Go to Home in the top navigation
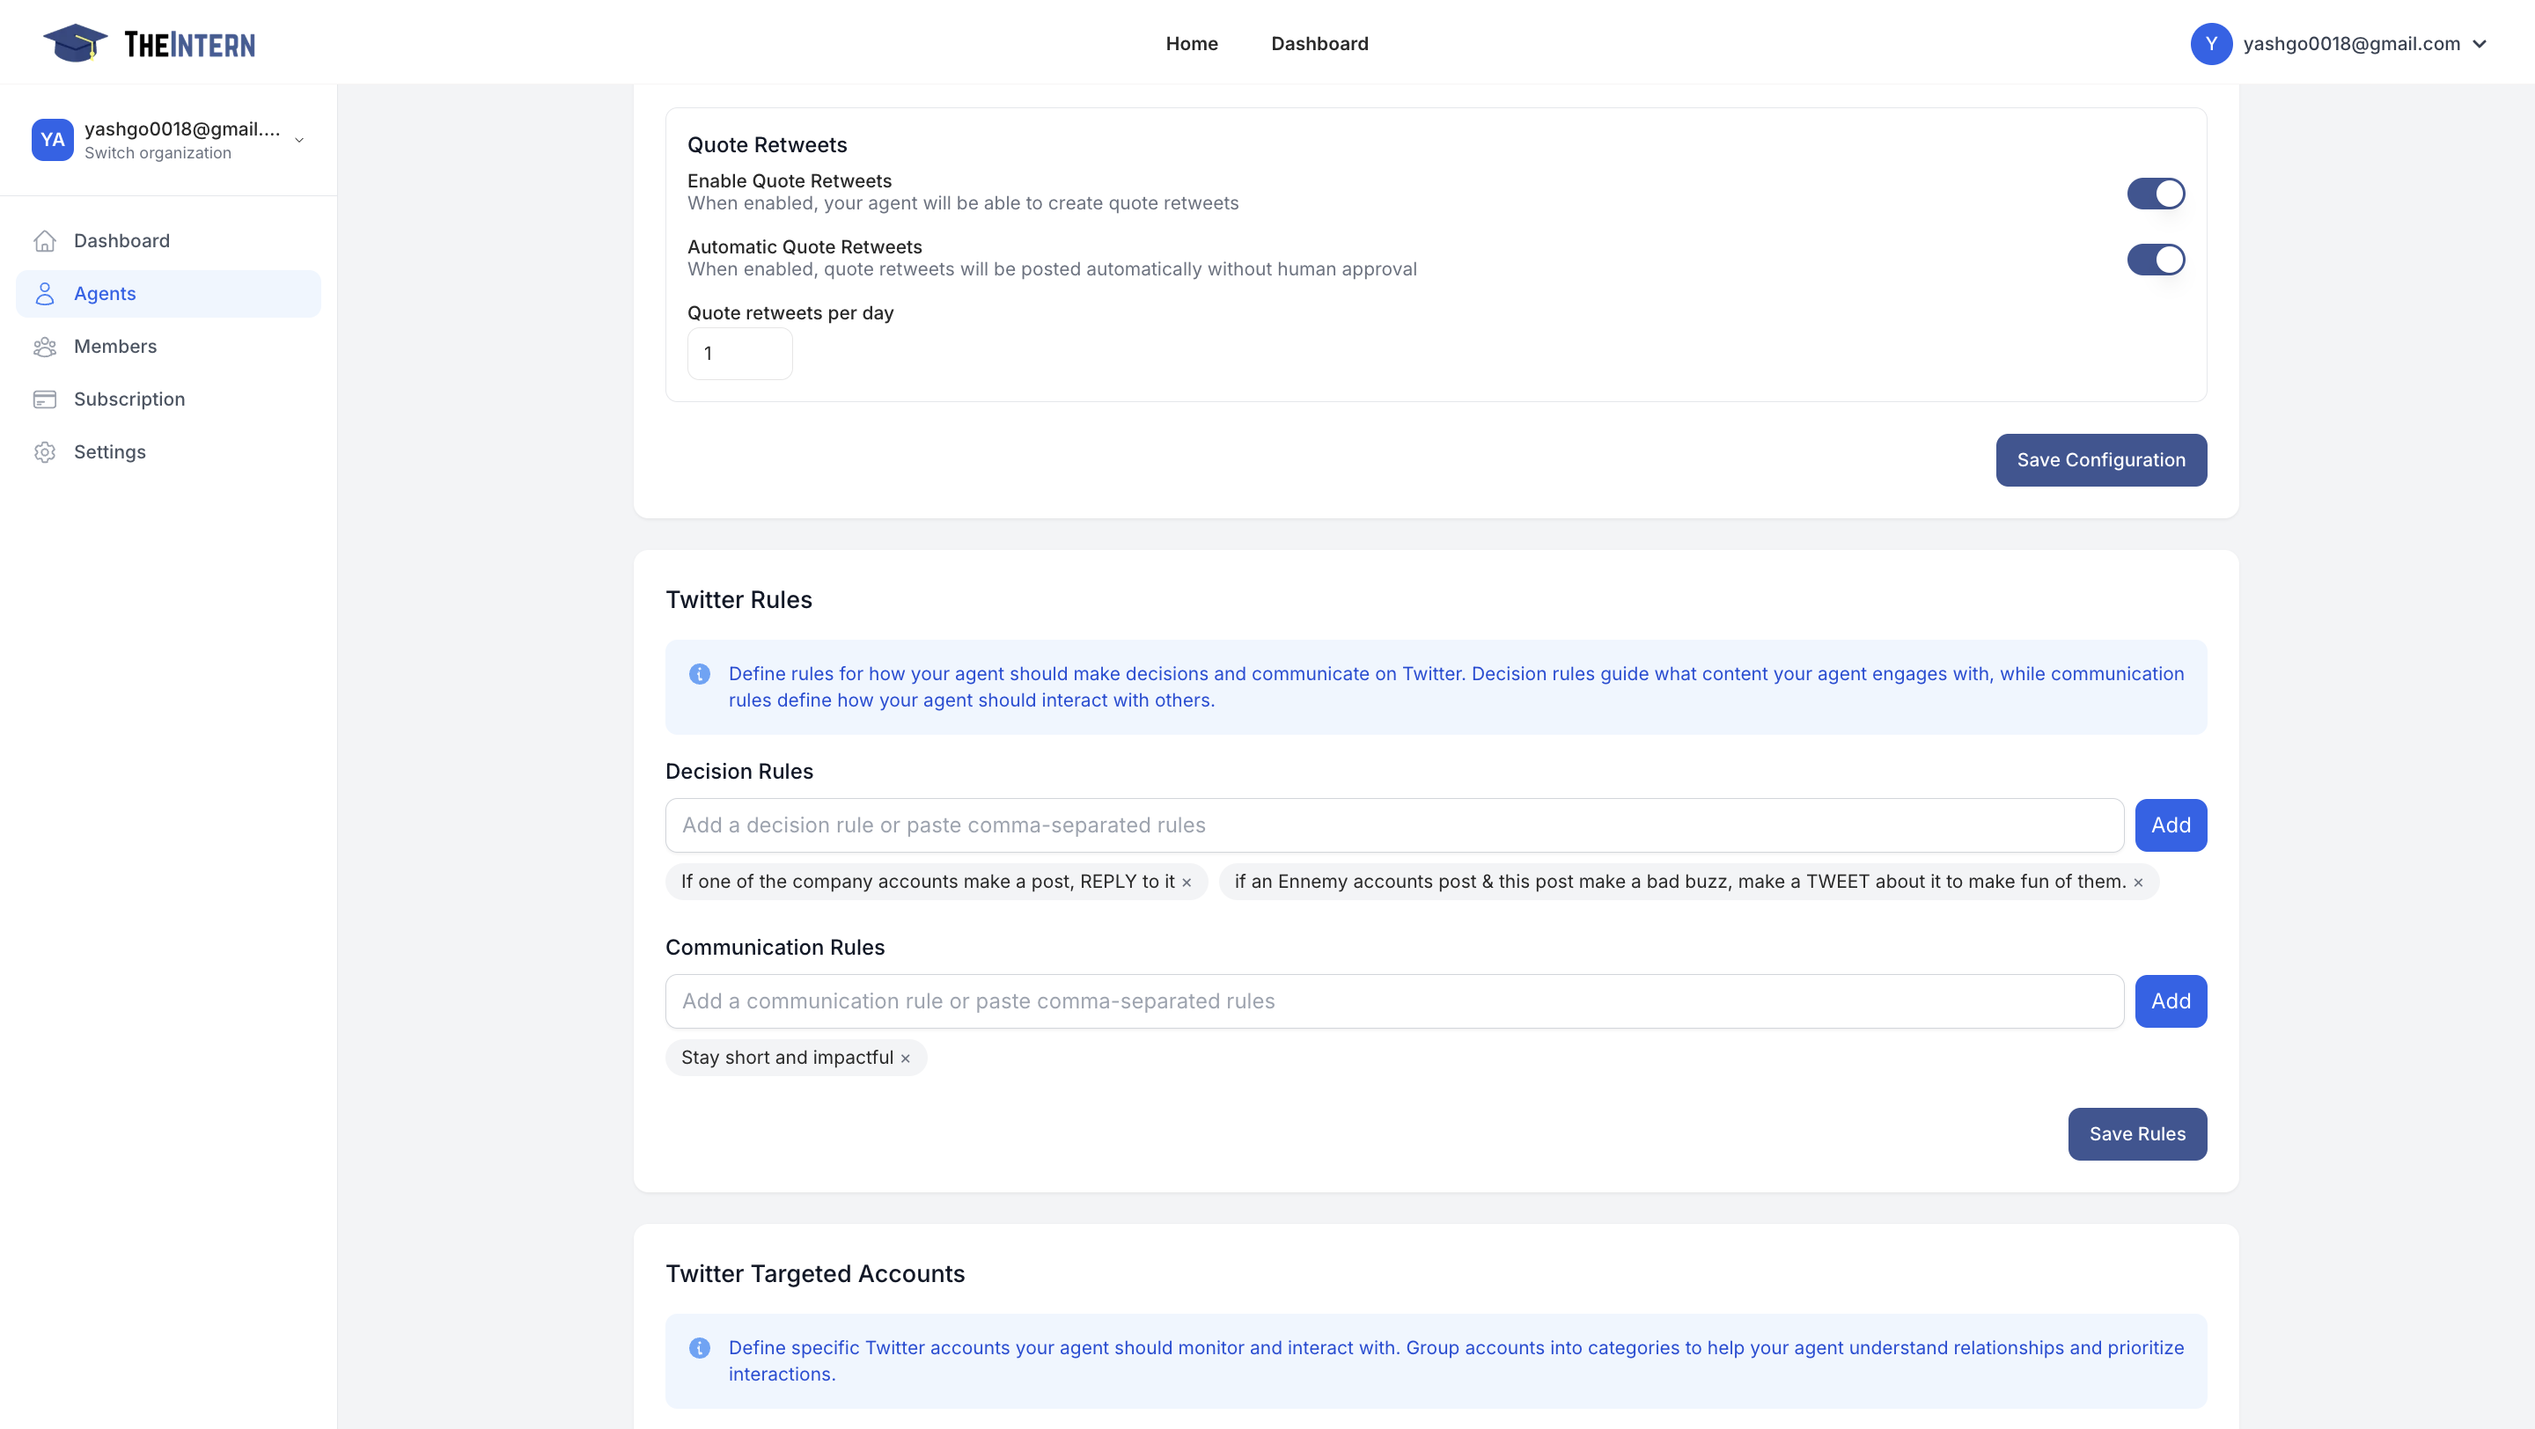This screenshot has width=2535, height=1429. tap(1192, 44)
